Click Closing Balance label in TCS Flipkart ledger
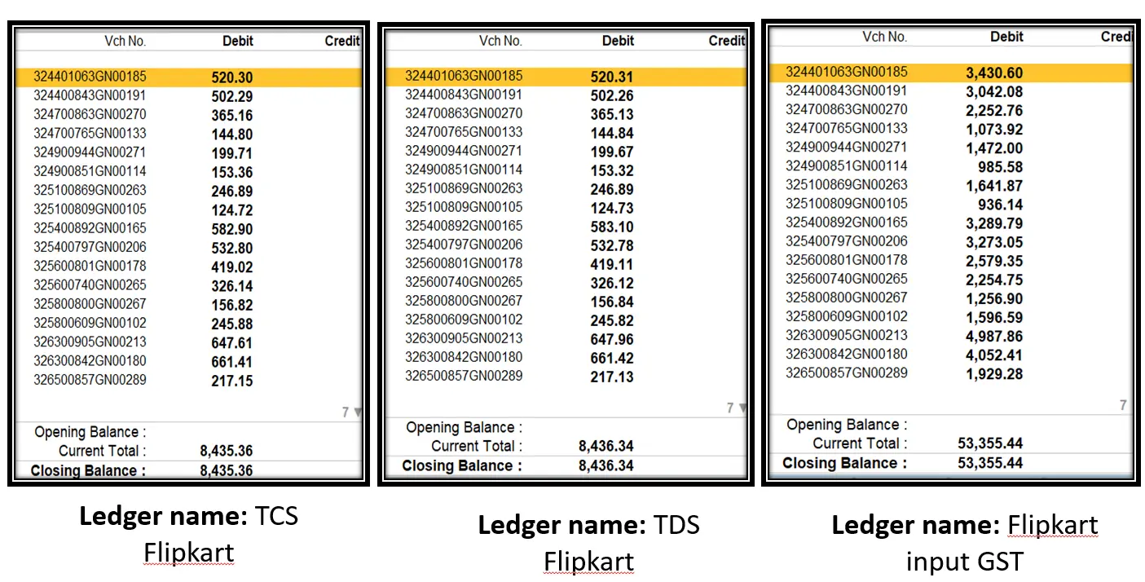This screenshot has width=1145, height=582. [x=88, y=471]
